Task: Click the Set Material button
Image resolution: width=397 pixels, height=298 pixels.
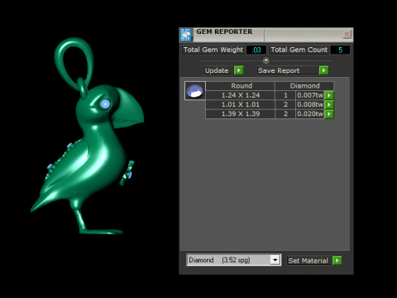Action: (x=309, y=261)
